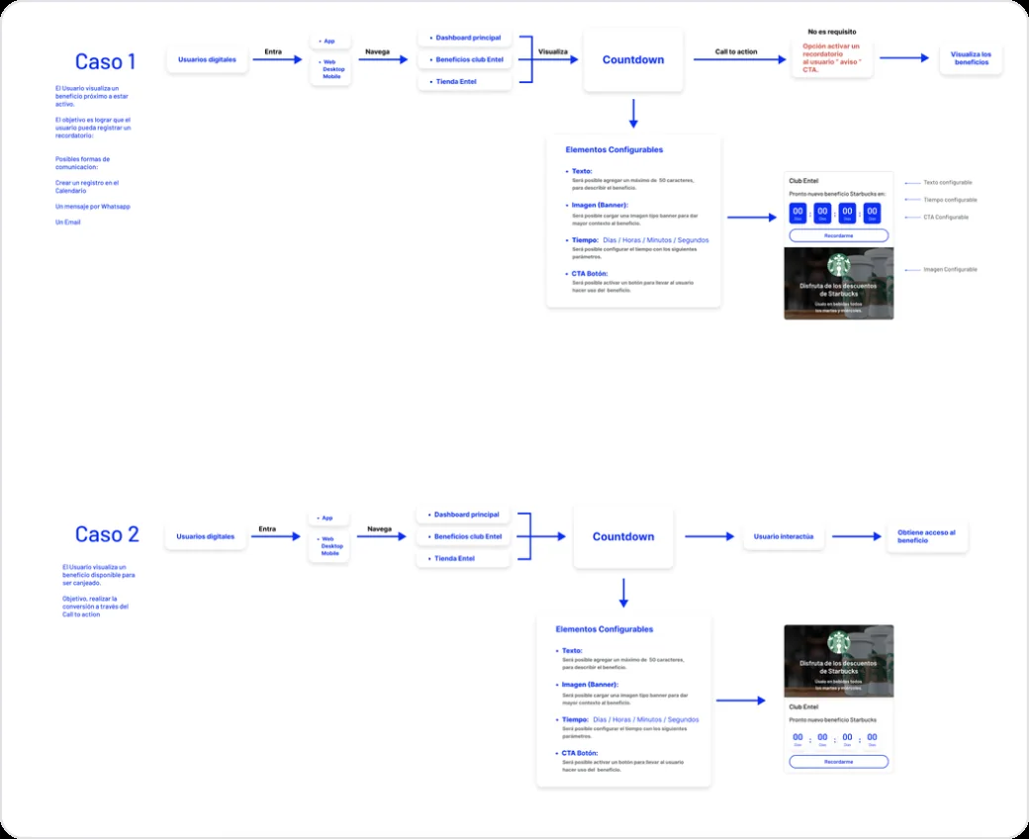Click the "No es requisito" label
This screenshot has height=839, width=1029.
[832, 32]
